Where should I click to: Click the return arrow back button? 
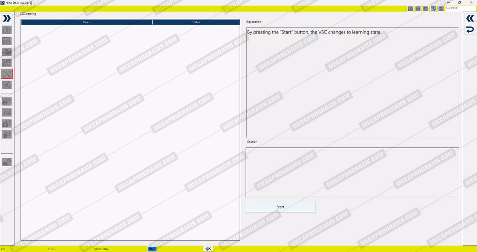(x=470, y=30)
